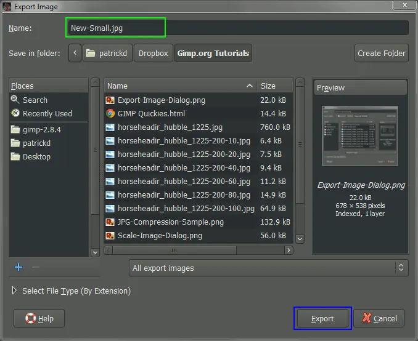The image size is (418, 341).
Task: Close the Export Image dialog window
Action: click(x=404, y=4)
